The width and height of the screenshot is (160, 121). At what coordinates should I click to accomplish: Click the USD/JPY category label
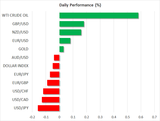coord(22,108)
